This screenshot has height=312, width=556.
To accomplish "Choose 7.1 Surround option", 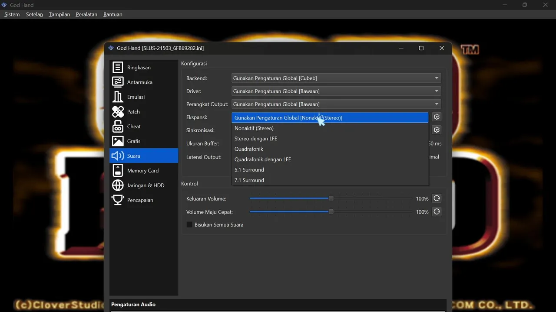I will click(330, 180).
